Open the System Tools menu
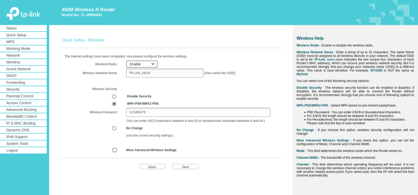The height and width of the screenshot is (195, 418). (x=17, y=144)
